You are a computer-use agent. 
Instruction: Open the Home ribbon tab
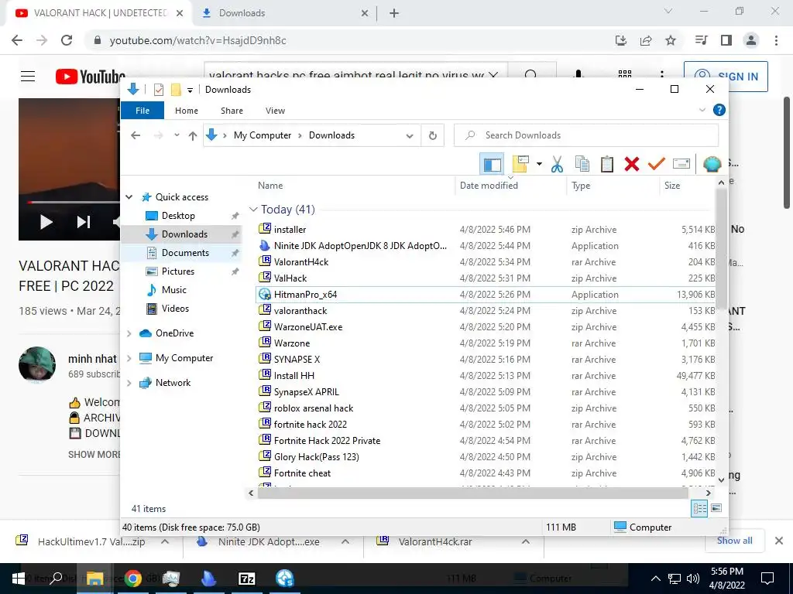point(187,111)
